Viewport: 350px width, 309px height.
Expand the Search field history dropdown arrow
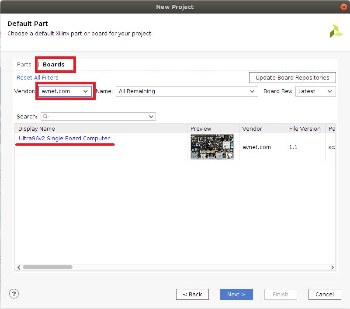151,117
